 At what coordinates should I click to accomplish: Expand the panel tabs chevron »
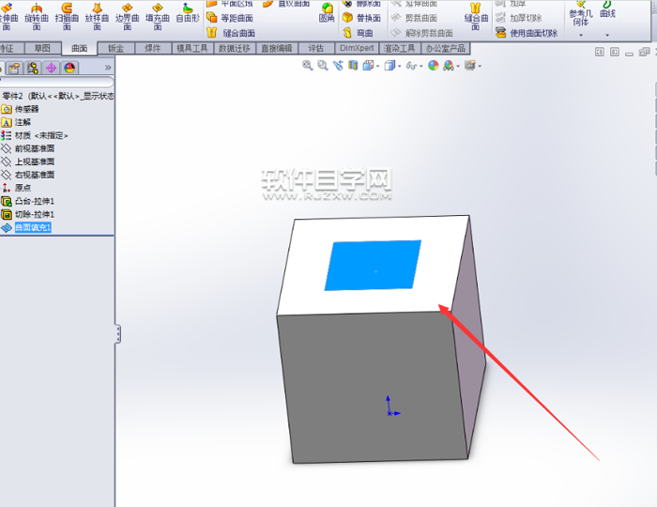(x=108, y=68)
